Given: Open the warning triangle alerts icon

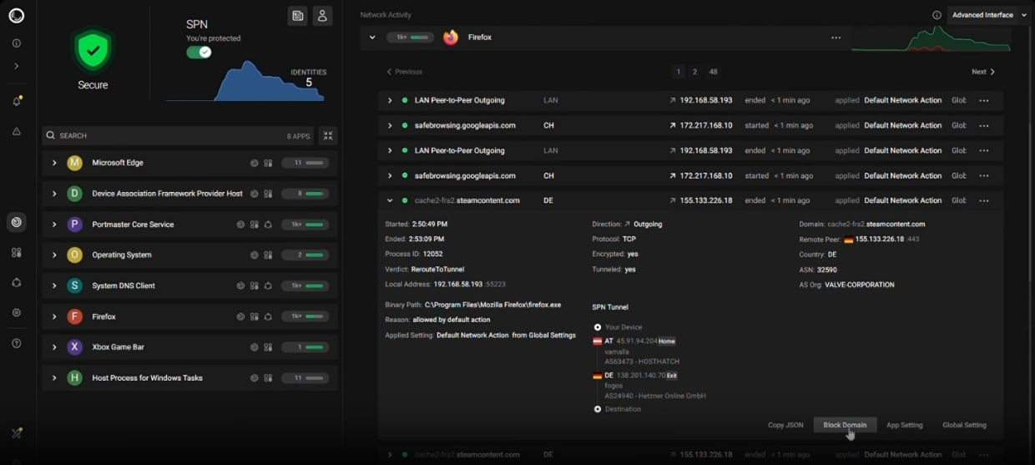Looking at the screenshot, I should [16, 131].
